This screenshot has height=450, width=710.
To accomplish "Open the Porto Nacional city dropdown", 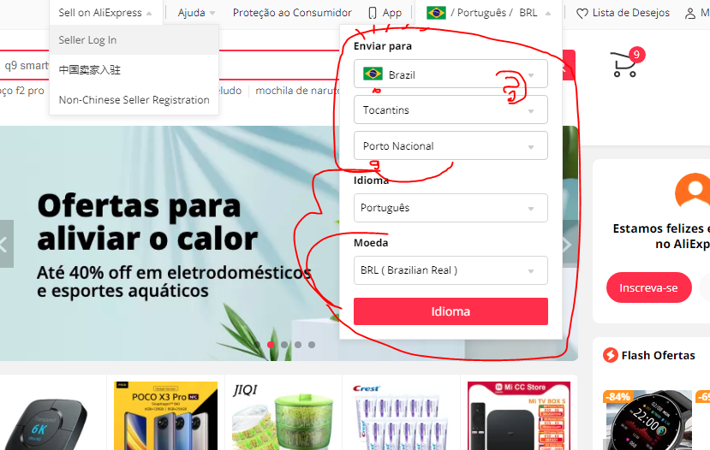I will tap(450, 145).
